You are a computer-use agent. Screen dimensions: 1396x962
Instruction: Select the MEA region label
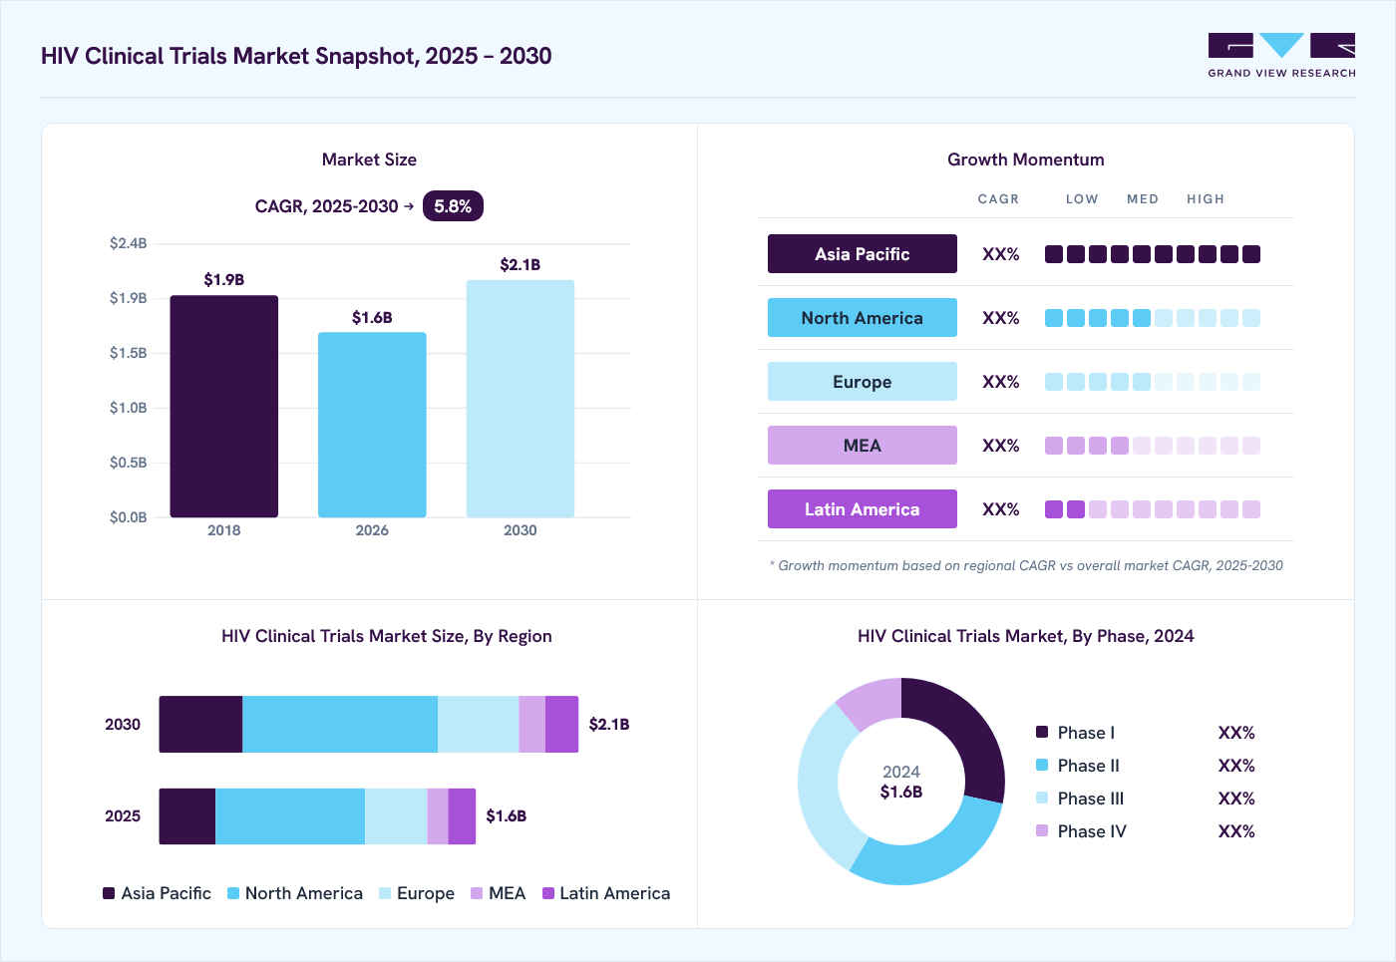(x=863, y=446)
